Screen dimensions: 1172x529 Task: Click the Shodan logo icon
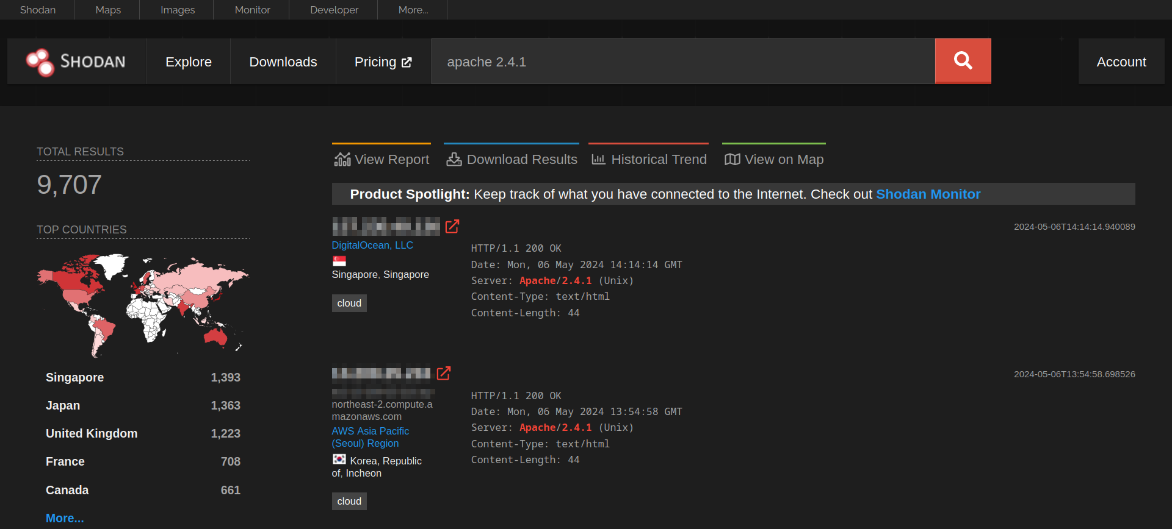tap(40, 62)
